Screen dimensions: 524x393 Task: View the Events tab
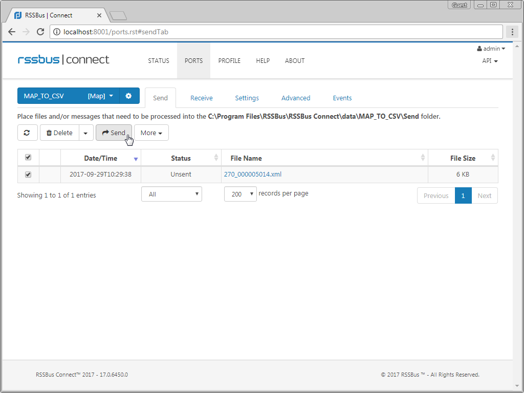coord(342,98)
